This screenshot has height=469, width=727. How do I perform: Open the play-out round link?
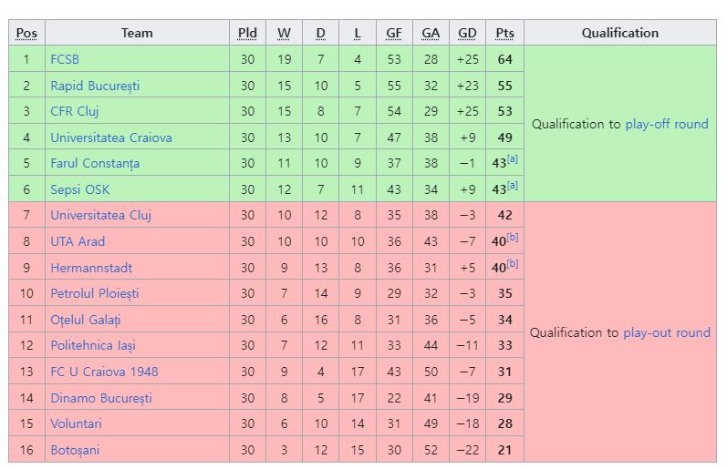[667, 332]
